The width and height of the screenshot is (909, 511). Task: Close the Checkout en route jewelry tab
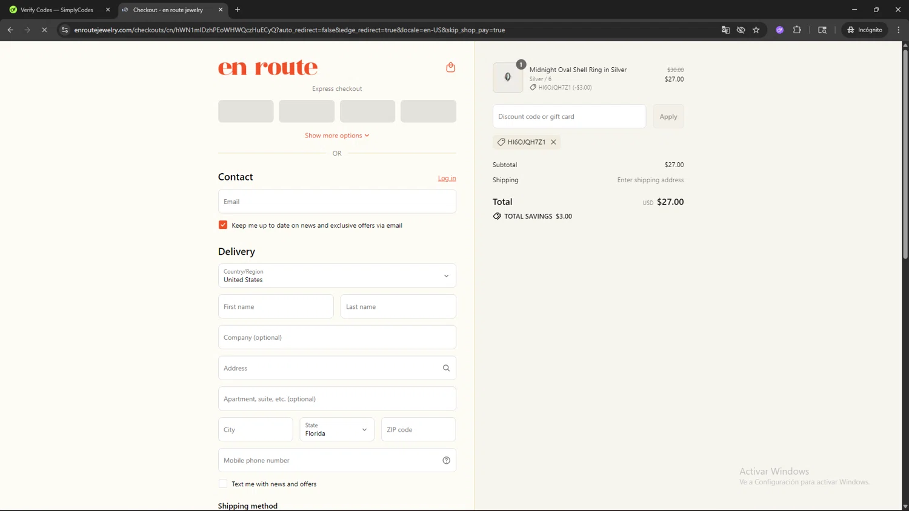(x=221, y=10)
